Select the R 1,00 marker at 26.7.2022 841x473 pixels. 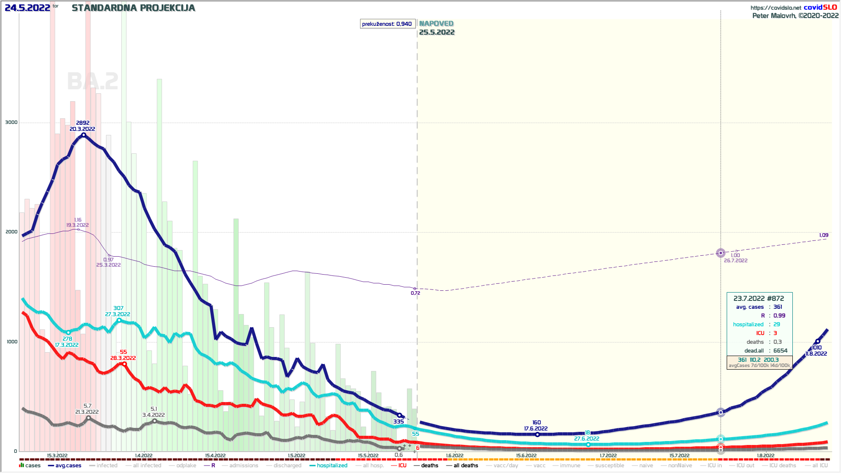click(x=737, y=251)
